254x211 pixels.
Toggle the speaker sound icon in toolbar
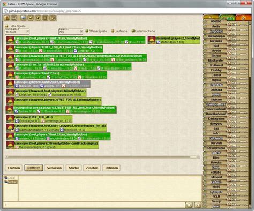click(24, 18)
